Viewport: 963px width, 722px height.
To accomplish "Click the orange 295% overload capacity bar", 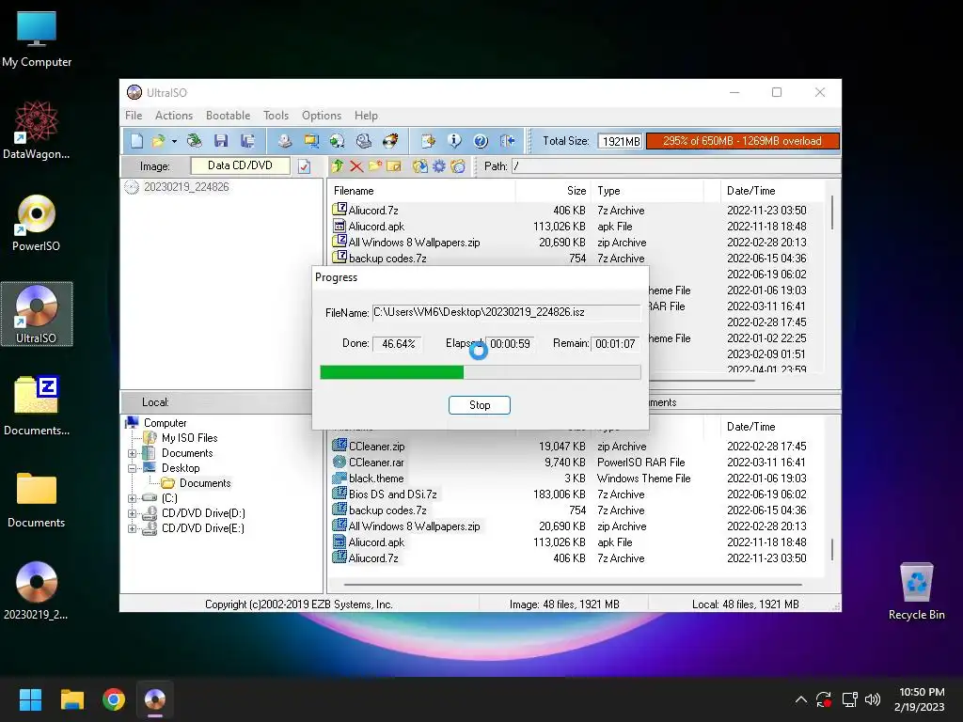I will 743,141.
